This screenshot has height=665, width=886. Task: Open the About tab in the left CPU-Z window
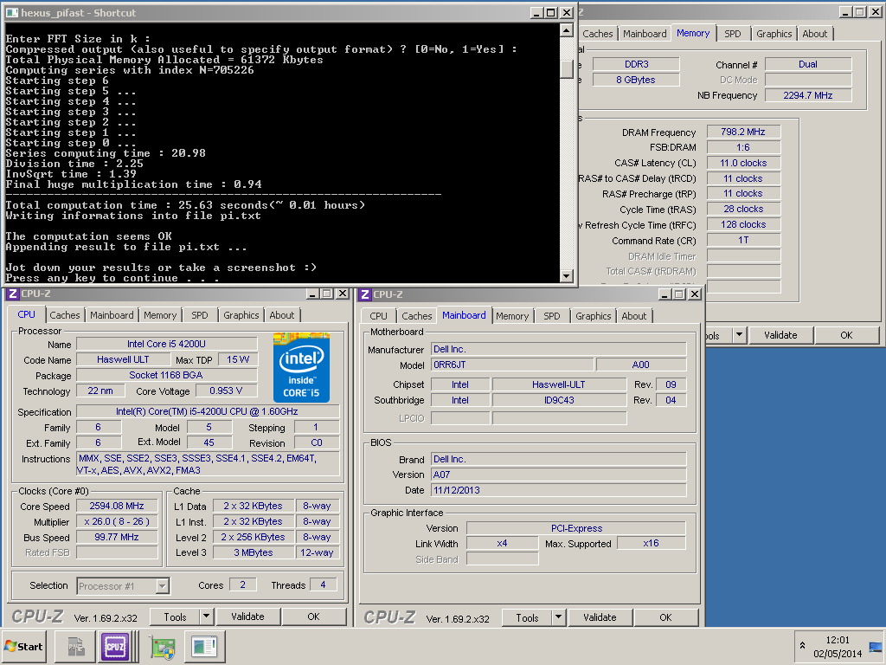pyautogui.click(x=282, y=315)
